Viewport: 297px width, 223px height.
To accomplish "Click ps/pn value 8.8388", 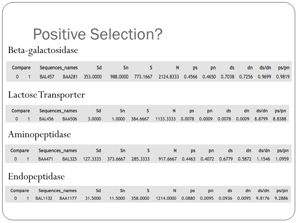I will point(279,119).
